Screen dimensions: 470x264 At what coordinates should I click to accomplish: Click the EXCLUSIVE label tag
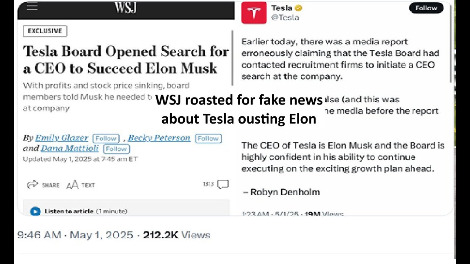tap(45, 31)
